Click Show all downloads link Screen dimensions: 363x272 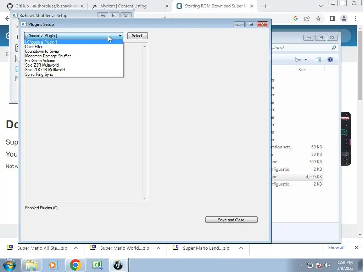(336, 248)
